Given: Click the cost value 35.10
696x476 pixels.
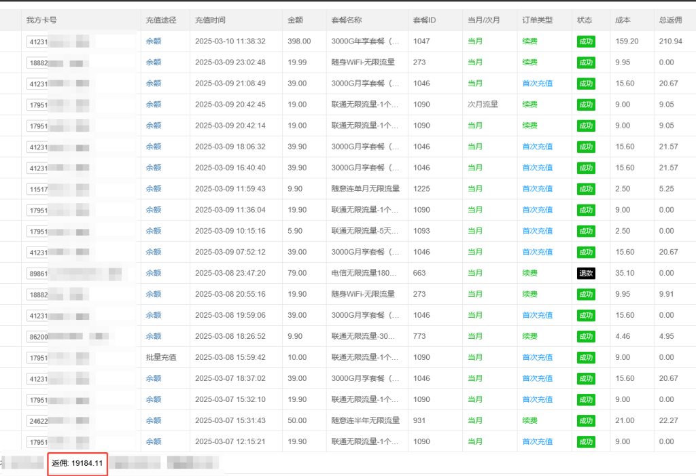Looking at the screenshot, I should click(625, 273).
